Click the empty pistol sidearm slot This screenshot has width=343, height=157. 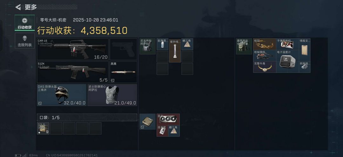[x=123, y=49]
